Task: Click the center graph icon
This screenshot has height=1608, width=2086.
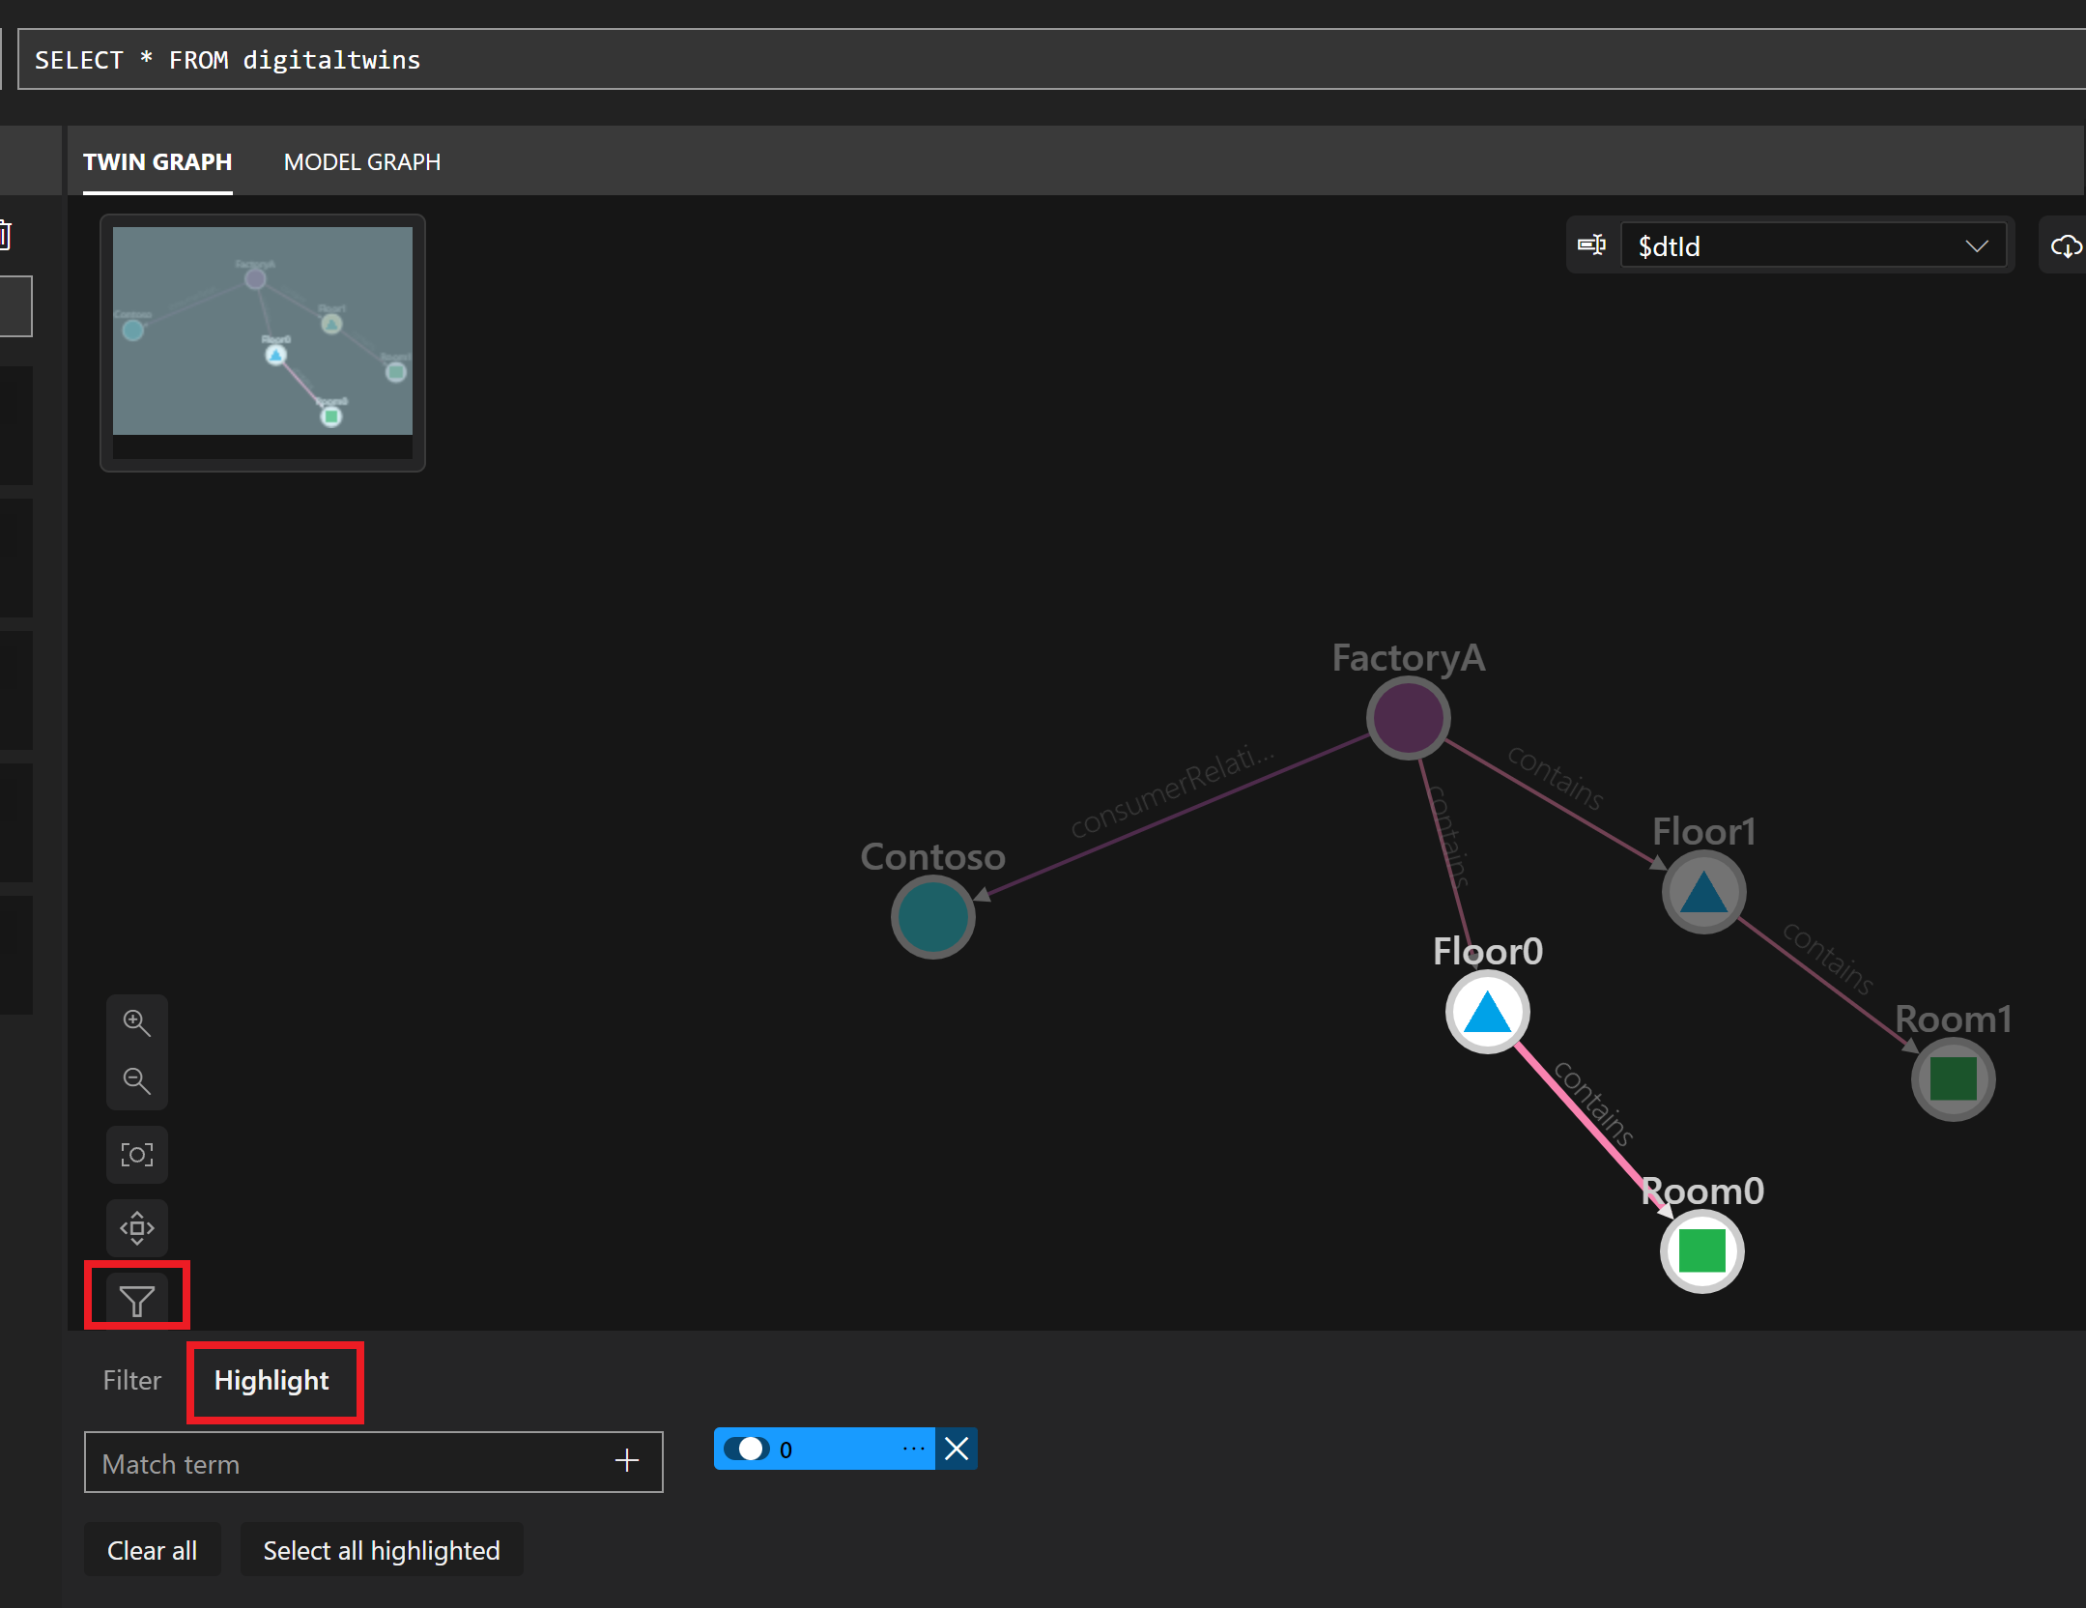Action: click(136, 1227)
